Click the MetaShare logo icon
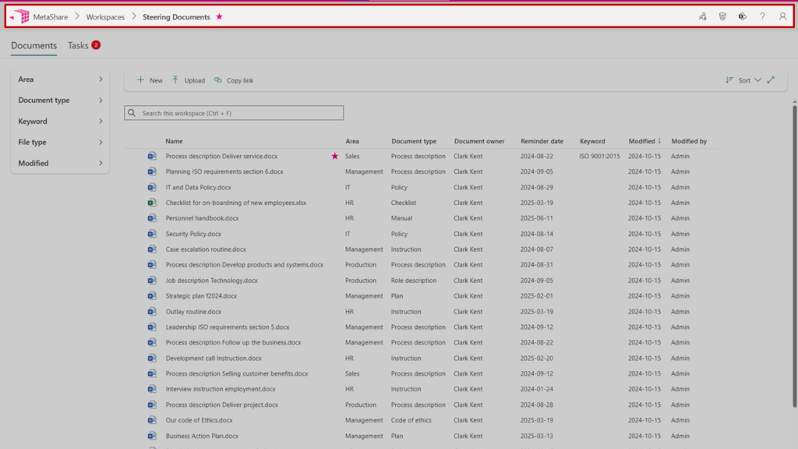798x449 pixels. pyautogui.click(x=21, y=16)
